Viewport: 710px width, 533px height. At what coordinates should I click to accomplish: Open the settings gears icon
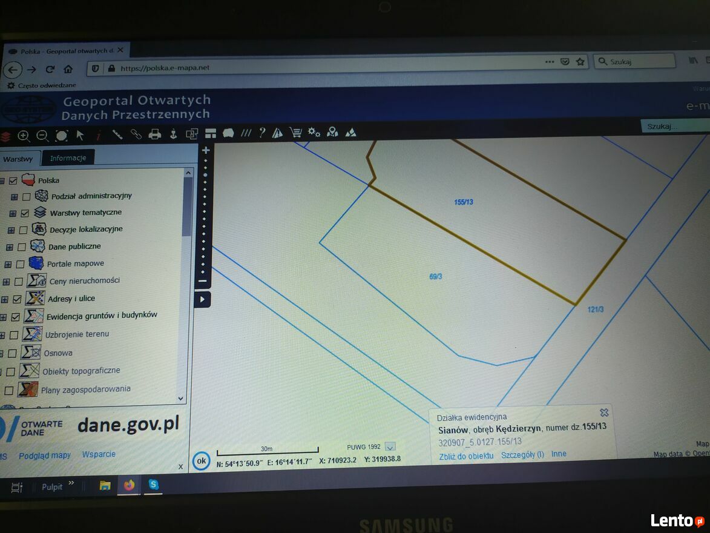coord(314,132)
